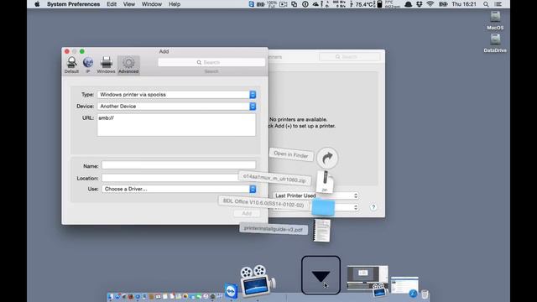The image size is (537, 302).
Task: Open the View menu
Action: (128, 4)
